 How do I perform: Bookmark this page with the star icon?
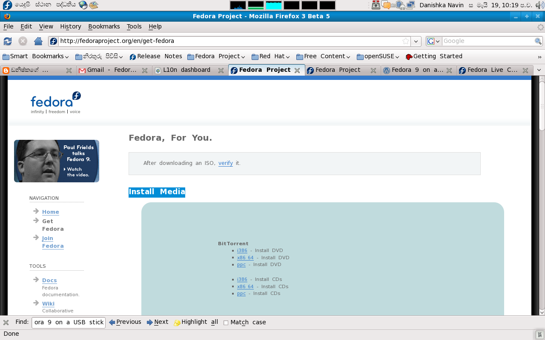tap(406, 41)
